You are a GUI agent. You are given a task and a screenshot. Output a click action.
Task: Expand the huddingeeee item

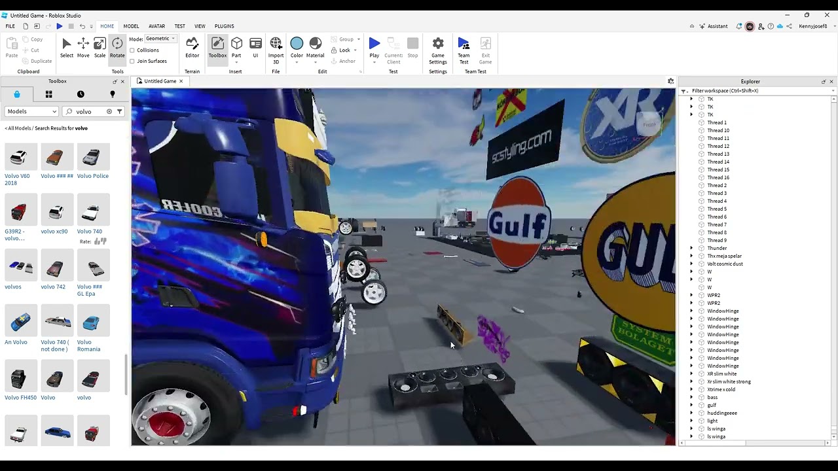(x=692, y=413)
